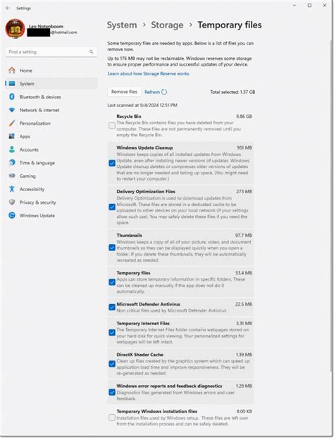The width and height of the screenshot is (334, 438).
Task: Select Privacy & security in sidebar
Action: (x=51, y=202)
